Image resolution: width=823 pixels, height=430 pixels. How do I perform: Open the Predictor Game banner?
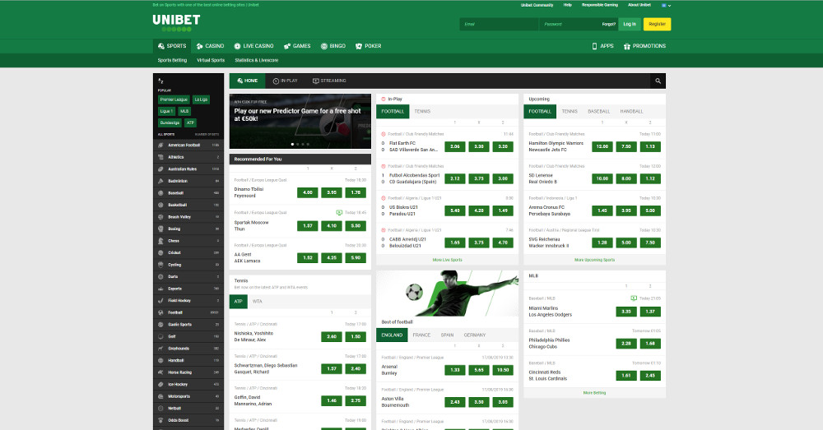pos(300,121)
